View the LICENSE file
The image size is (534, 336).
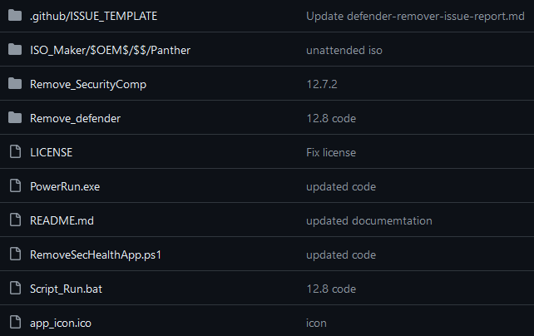51,152
